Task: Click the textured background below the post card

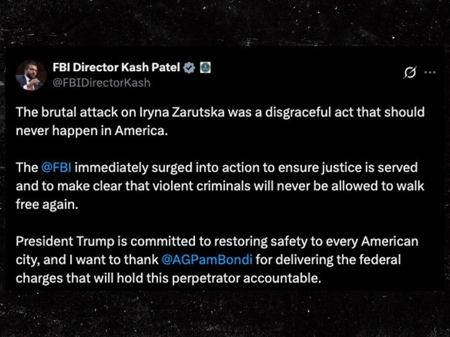Action: pos(225,316)
